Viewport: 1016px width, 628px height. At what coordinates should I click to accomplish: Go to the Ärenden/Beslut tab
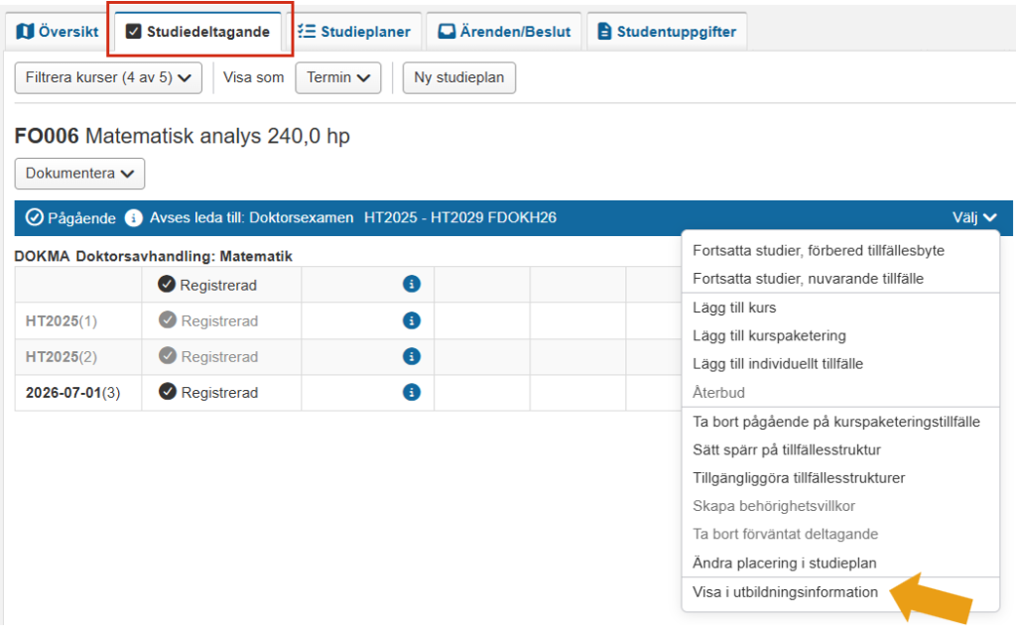click(504, 31)
